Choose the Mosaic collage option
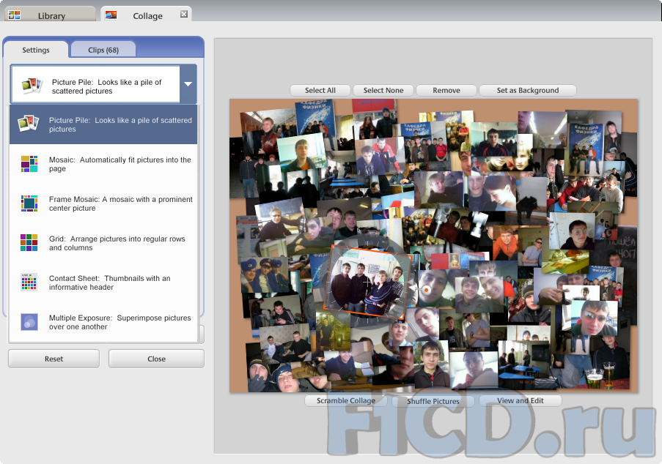 coord(103,164)
